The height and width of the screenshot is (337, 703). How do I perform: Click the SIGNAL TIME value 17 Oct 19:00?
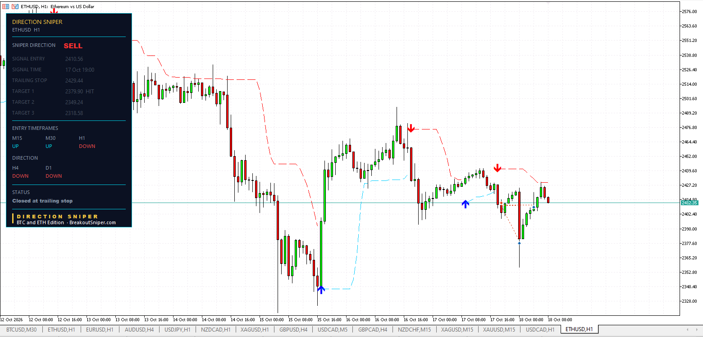tap(80, 69)
